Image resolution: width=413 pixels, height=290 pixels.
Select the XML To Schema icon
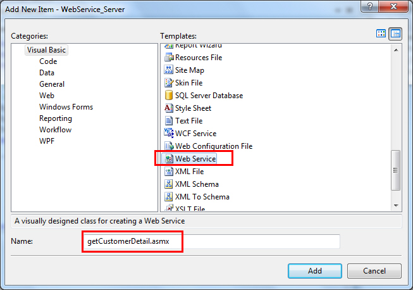(x=169, y=196)
